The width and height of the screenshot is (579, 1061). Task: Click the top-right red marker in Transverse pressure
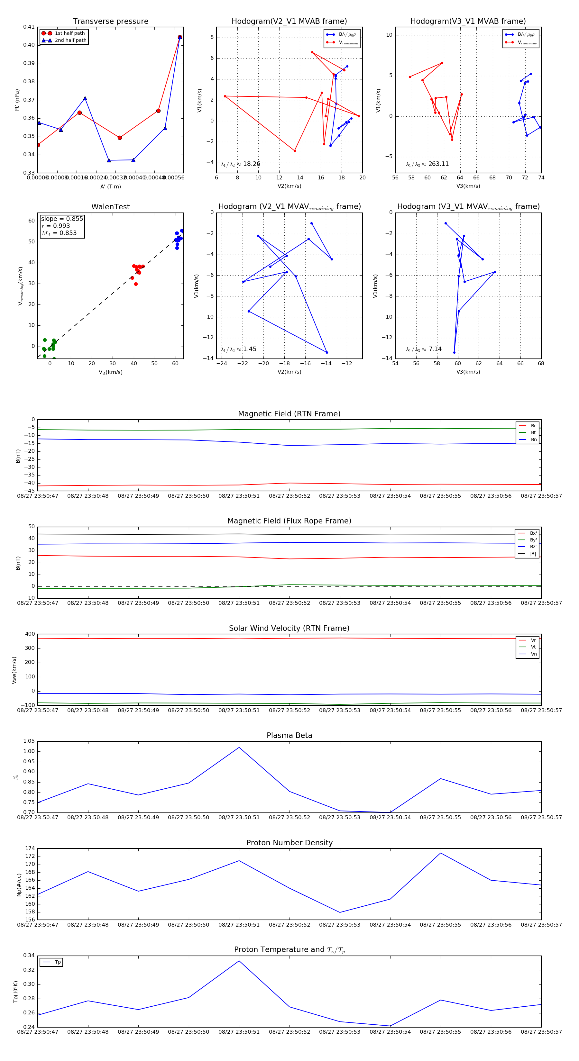click(x=180, y=38)
